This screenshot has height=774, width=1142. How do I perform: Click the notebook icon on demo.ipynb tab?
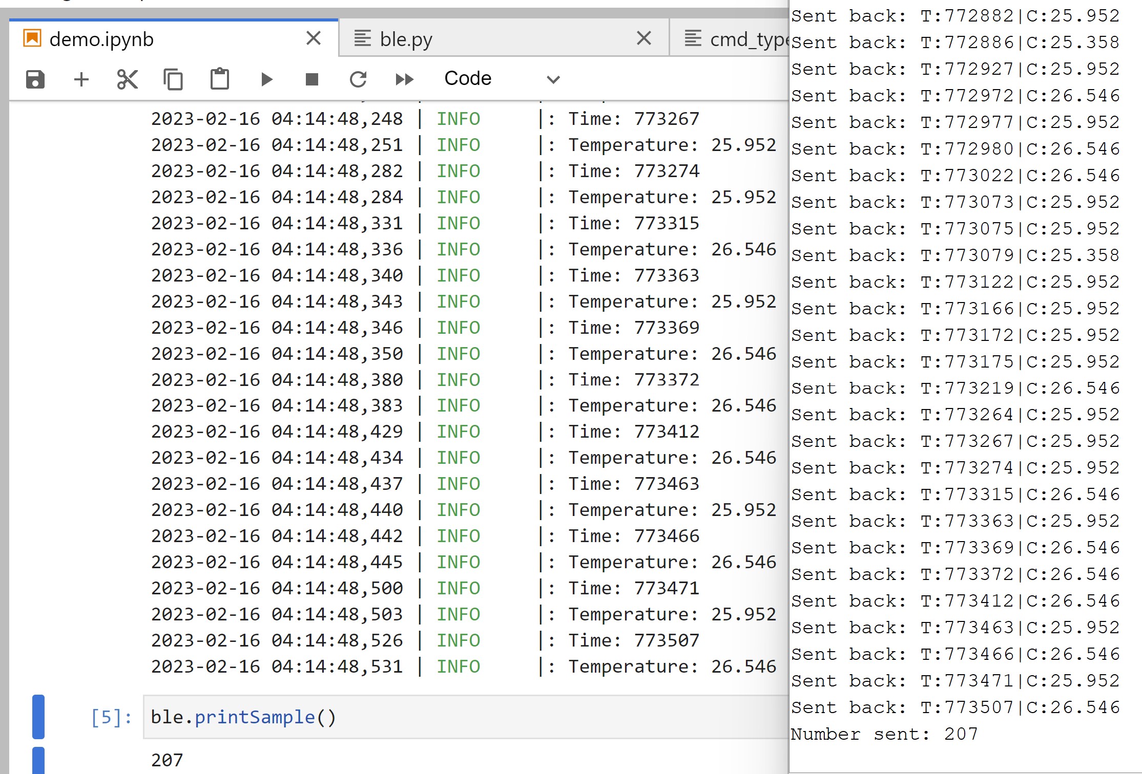click(x=32, y=38)
